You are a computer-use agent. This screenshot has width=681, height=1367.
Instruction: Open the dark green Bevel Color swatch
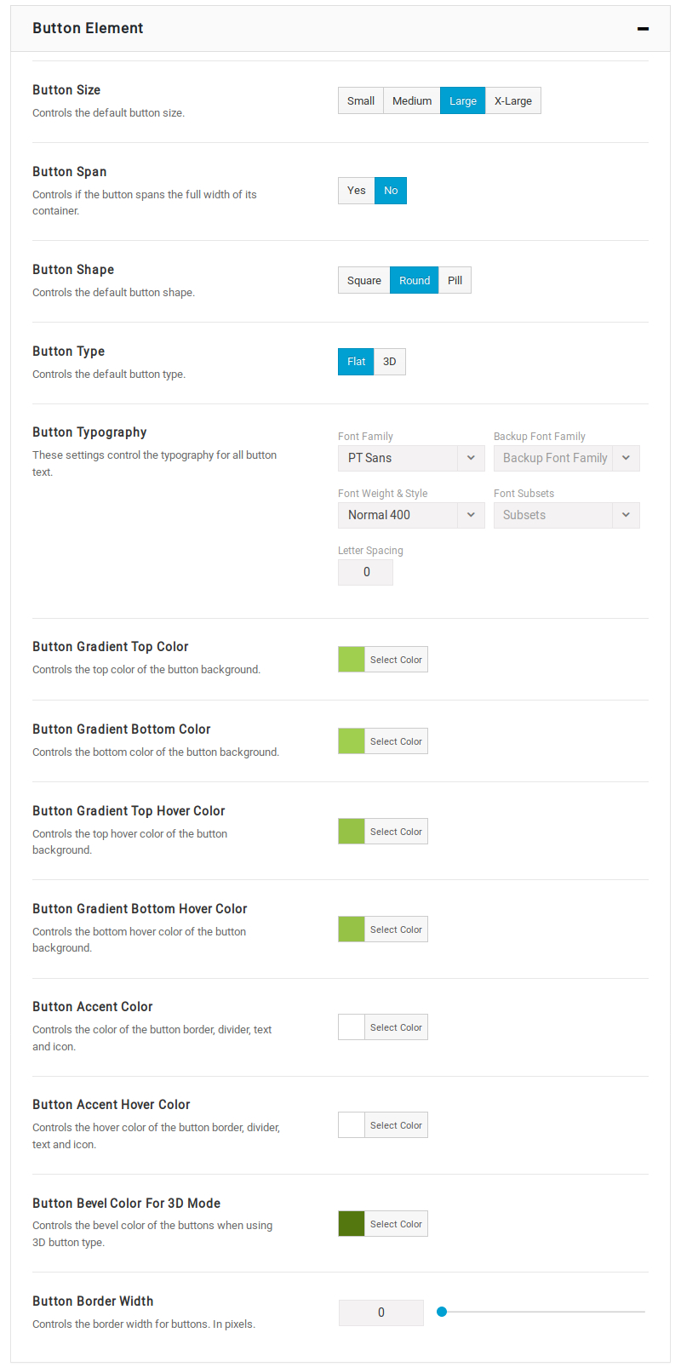coord(352,1224)
